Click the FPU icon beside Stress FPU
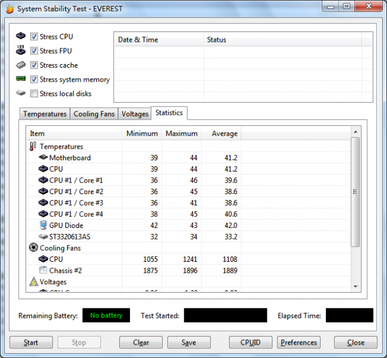The height and width of the screenshot is (358, 387). tap(21, 50)
